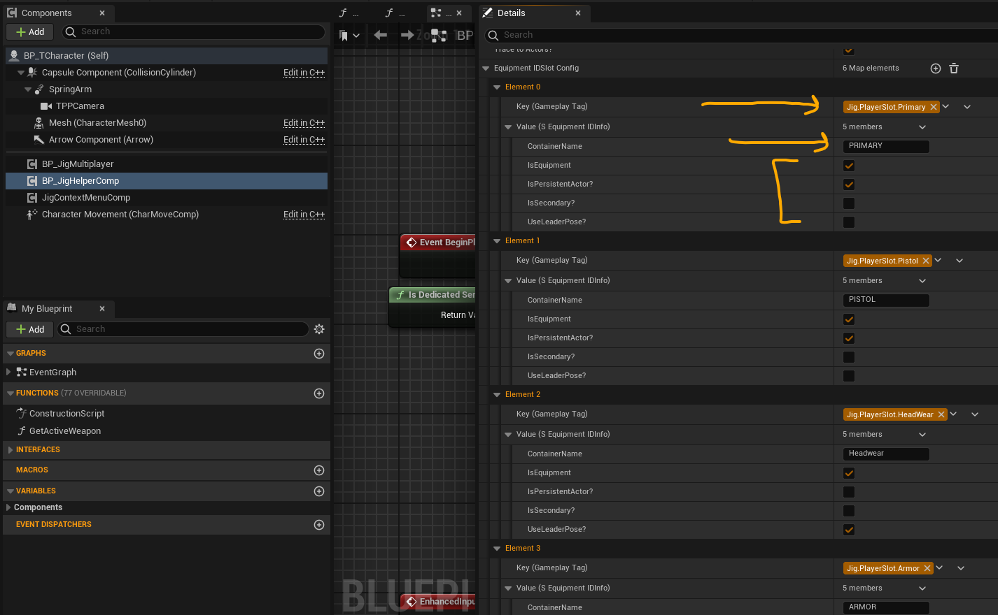Collapse Value (S Equipment IDInfo) under Element 1
Screen dimensions: 998x615
click(508, 281)
